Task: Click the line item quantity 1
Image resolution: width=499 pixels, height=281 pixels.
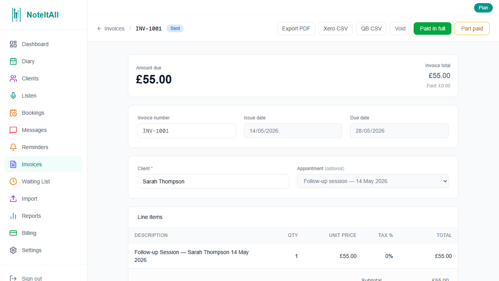Action: [x=296, y=256]
